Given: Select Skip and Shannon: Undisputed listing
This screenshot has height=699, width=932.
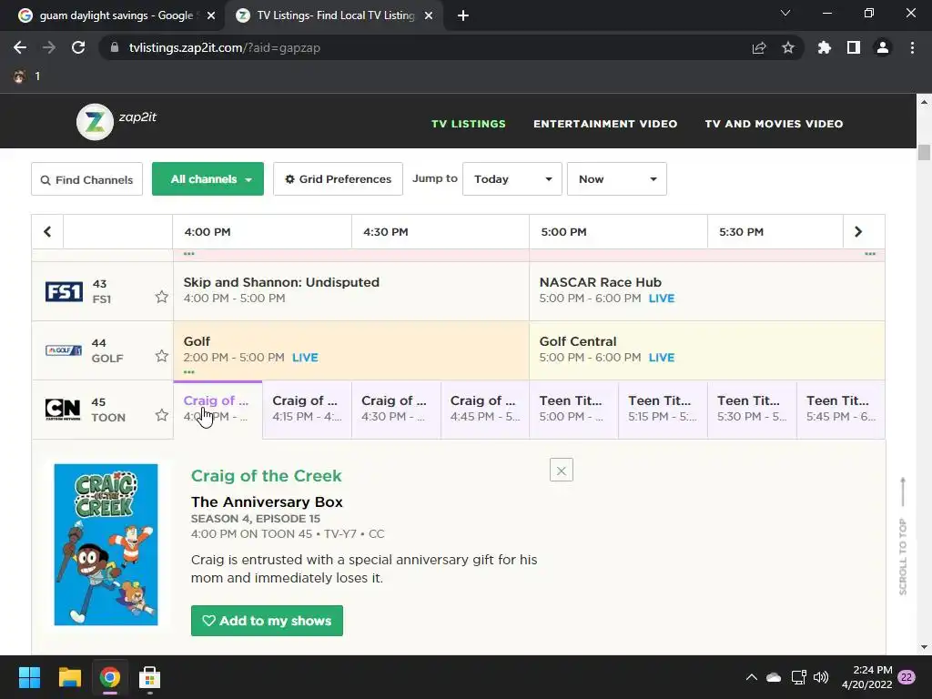Looking at the screenshot, I should (x=351, y=290).
